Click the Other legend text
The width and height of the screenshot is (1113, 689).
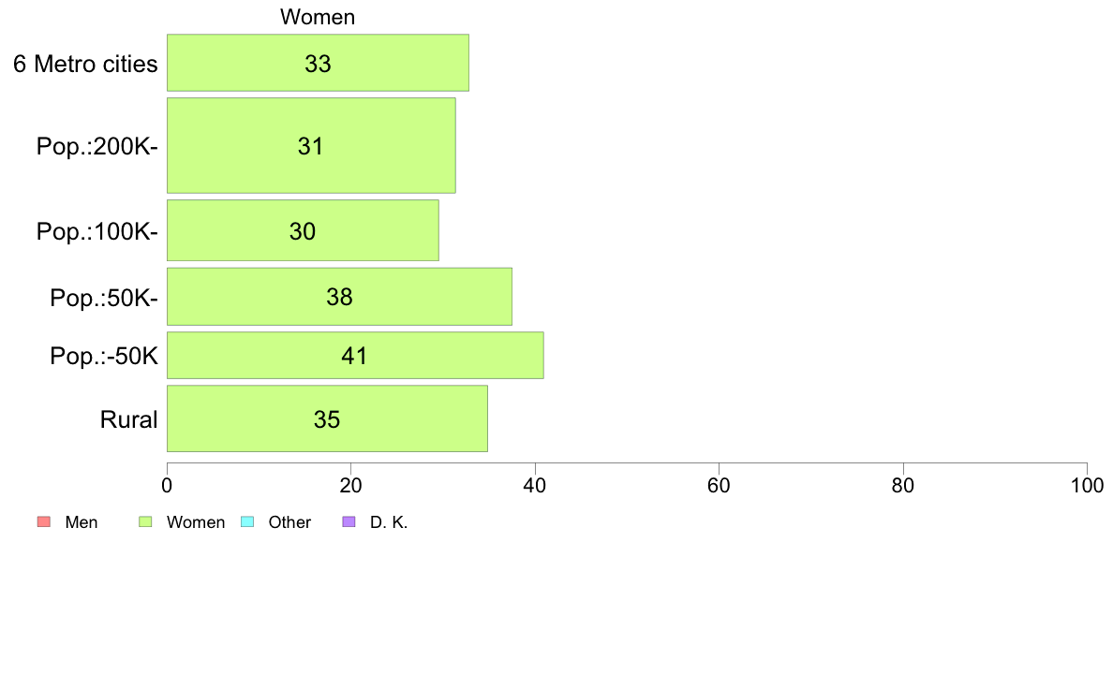[289, 522]
